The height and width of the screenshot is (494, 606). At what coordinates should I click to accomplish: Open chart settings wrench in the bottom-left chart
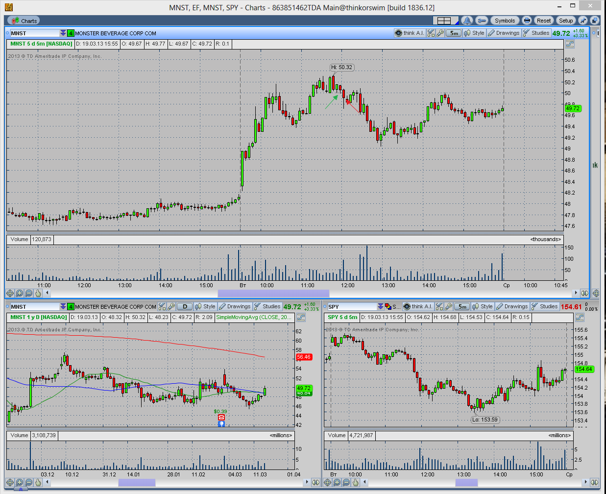[x=171, y=306]
